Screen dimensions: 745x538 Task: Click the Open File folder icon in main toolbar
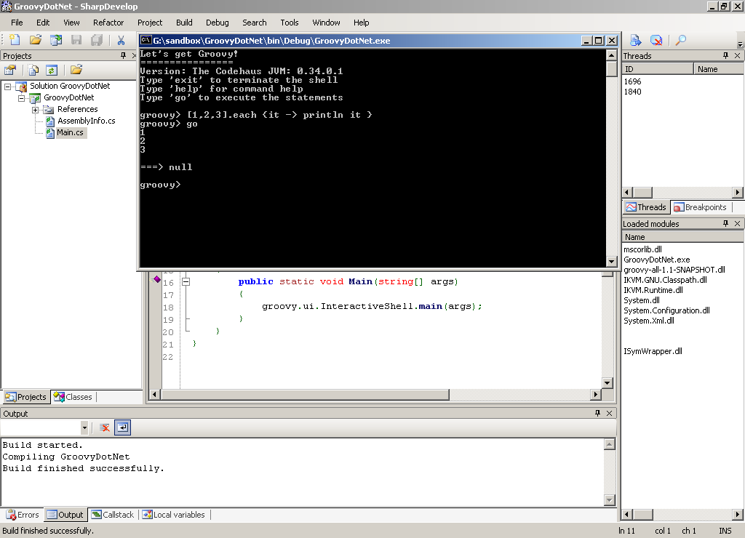(36, 41)
